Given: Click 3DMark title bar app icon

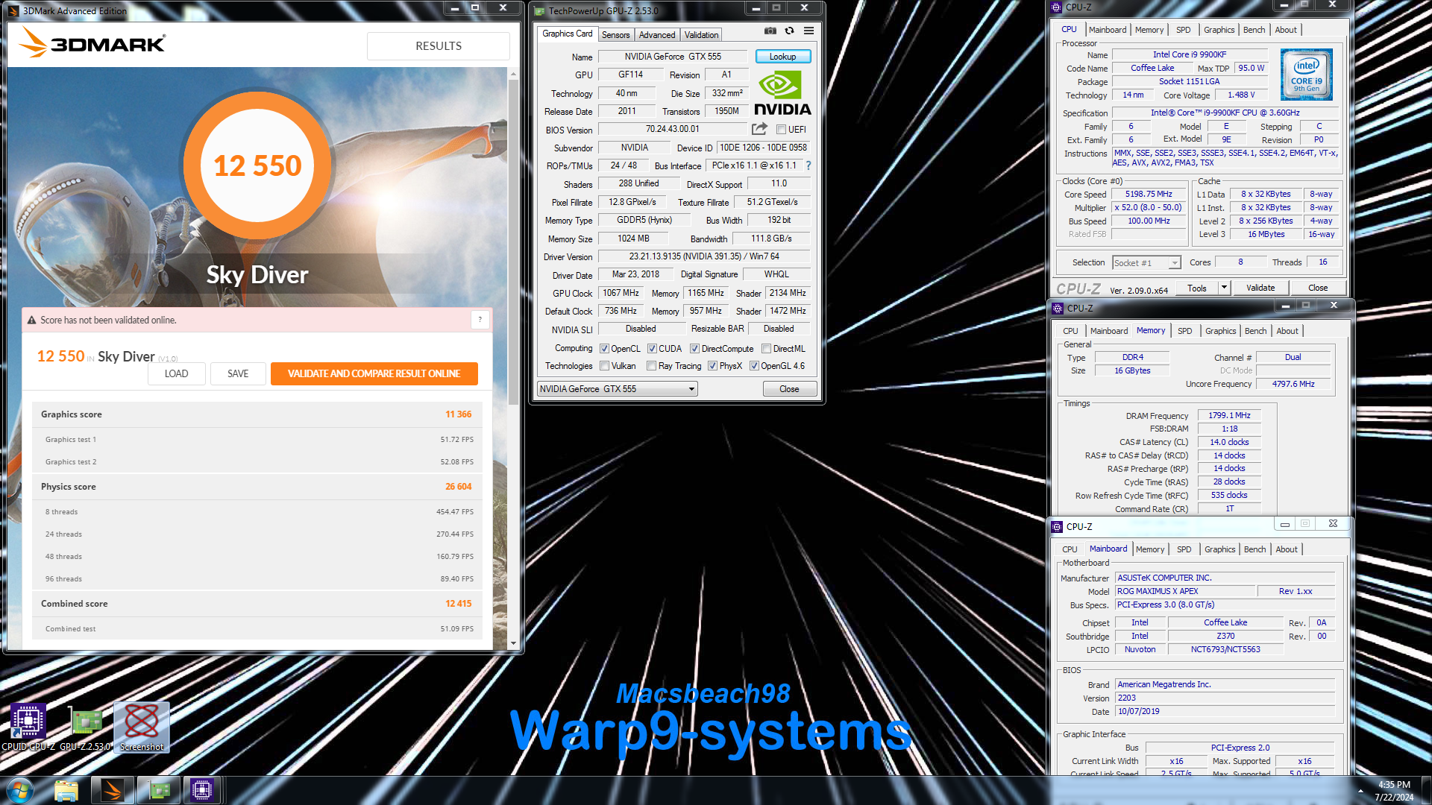Looking at the screenshot, I should [x=13, y=10].
